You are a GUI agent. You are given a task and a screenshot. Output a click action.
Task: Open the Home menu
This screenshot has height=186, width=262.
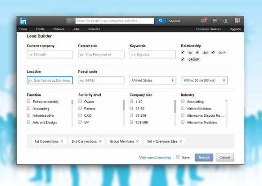(x=23, y=29)
